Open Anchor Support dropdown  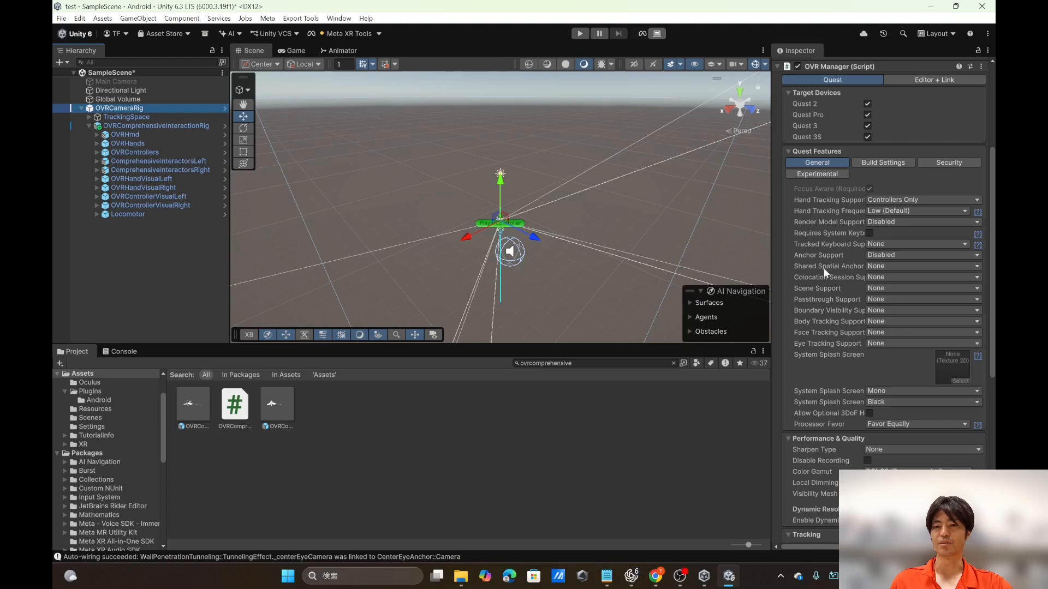coord(924,255)
